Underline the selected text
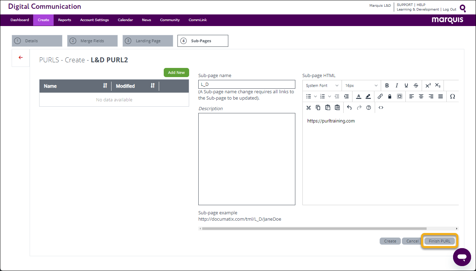Viewport: 476px width, 271px height. pyautogui.click(x=406, y=86)
